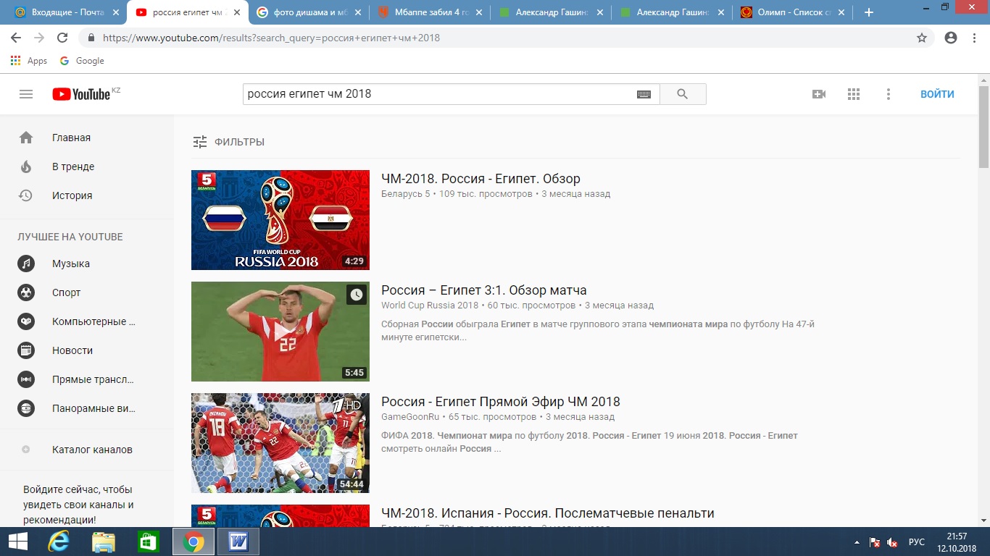Click the Панорамные видео 360 icon

click(26, 408)
